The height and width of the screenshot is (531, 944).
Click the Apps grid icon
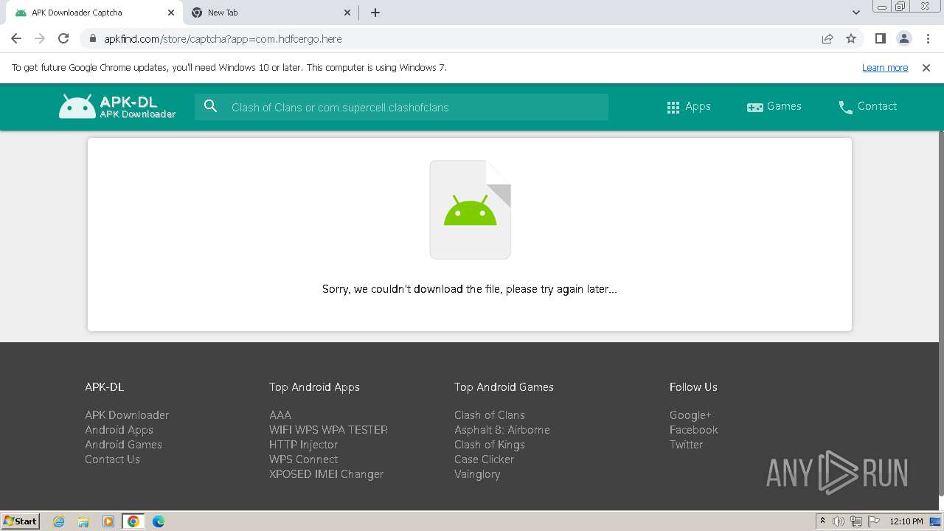click(673, 107)
